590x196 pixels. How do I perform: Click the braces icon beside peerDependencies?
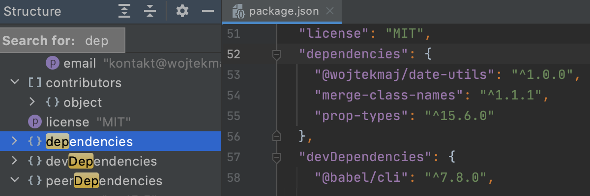click(x=35, y=180)
